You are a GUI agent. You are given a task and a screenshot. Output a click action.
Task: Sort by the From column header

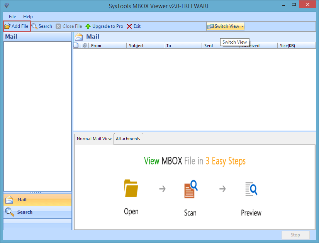click(107, 46)
